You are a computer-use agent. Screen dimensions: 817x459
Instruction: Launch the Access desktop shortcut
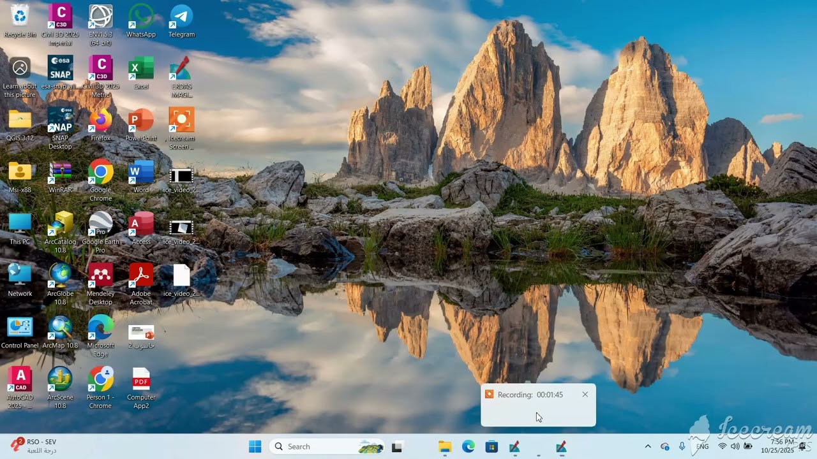pyautogui.click(x=141, y=228)
